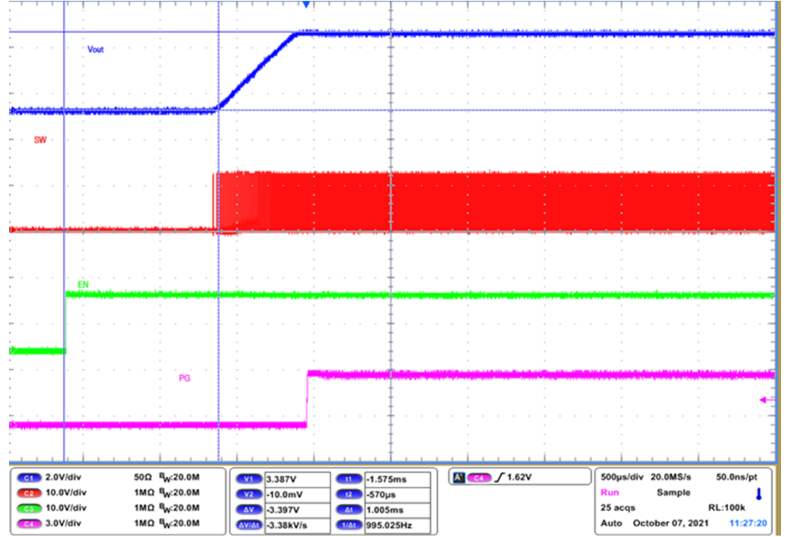Open the 1/Δt frequency readout selector
The width and height of the screenshot is (791, 537).
350,524
